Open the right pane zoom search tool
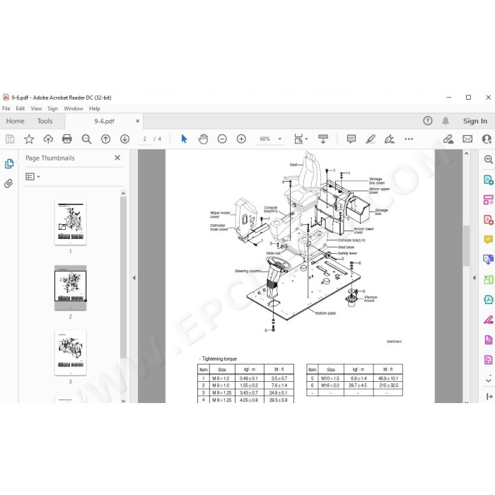 [489, 159]
